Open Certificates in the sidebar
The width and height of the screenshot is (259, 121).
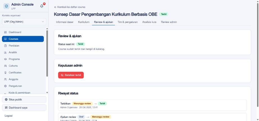click(x=23, y=73)
